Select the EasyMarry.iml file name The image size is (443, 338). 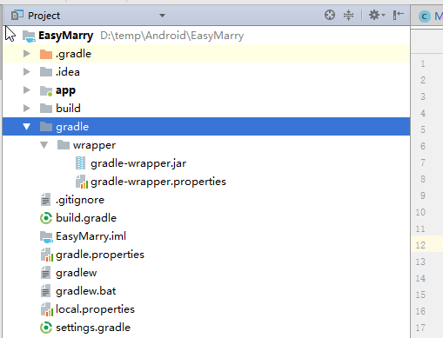point(91,236)
